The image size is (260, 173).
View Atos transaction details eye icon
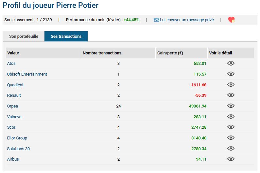[x=231, y=64]
